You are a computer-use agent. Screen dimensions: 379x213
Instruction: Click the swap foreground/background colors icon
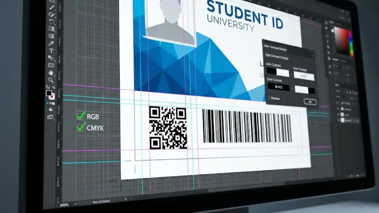click(x=53, y=87)
